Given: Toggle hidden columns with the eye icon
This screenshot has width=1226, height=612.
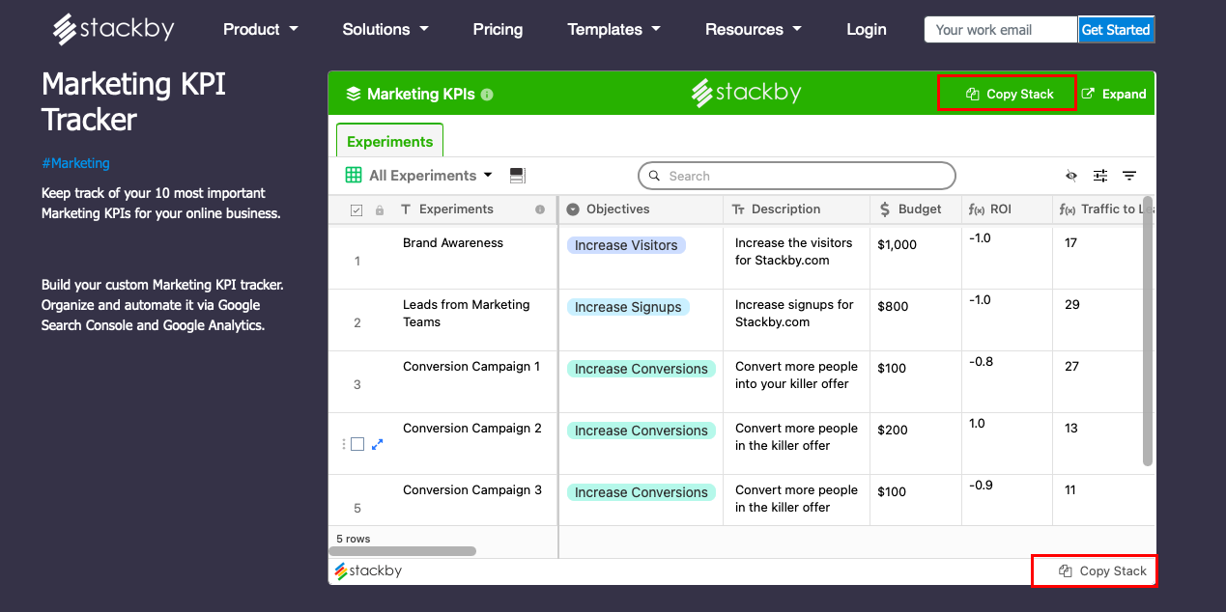Looking at the screenshot, I should click(1071, 176).
